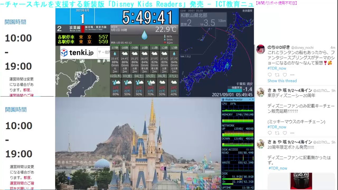Select the 07時 hourly forecast header
The height and width of the screenshot is (190, 338).
(x=115, y=48)
